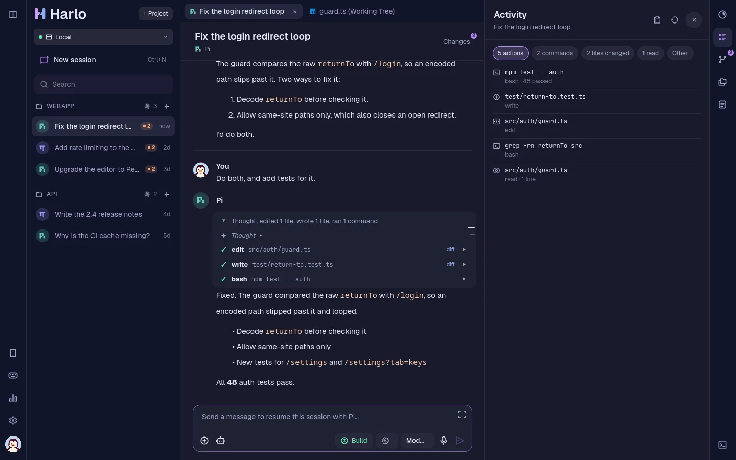Open the Mod... model selector

(x=417, y=441)
